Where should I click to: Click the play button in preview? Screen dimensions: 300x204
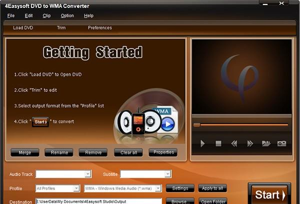coord(202,143)
